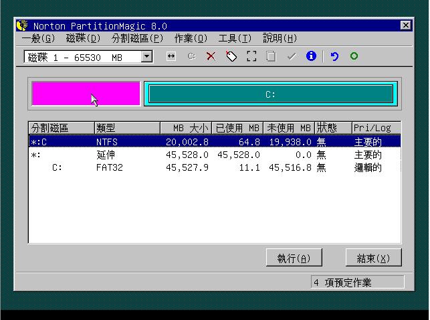Click the 分割磁區 column header
The image size is (430, 320).
(62, 128)
